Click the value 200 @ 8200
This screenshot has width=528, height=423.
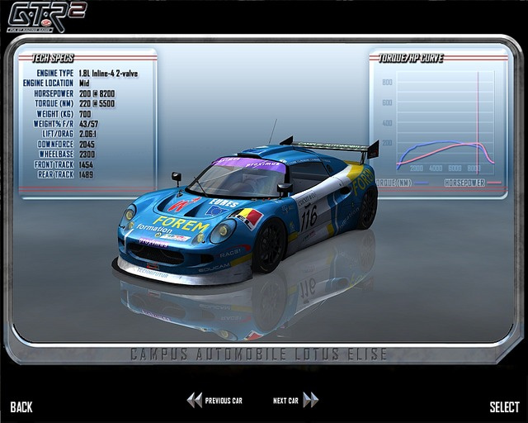point(97,93)
